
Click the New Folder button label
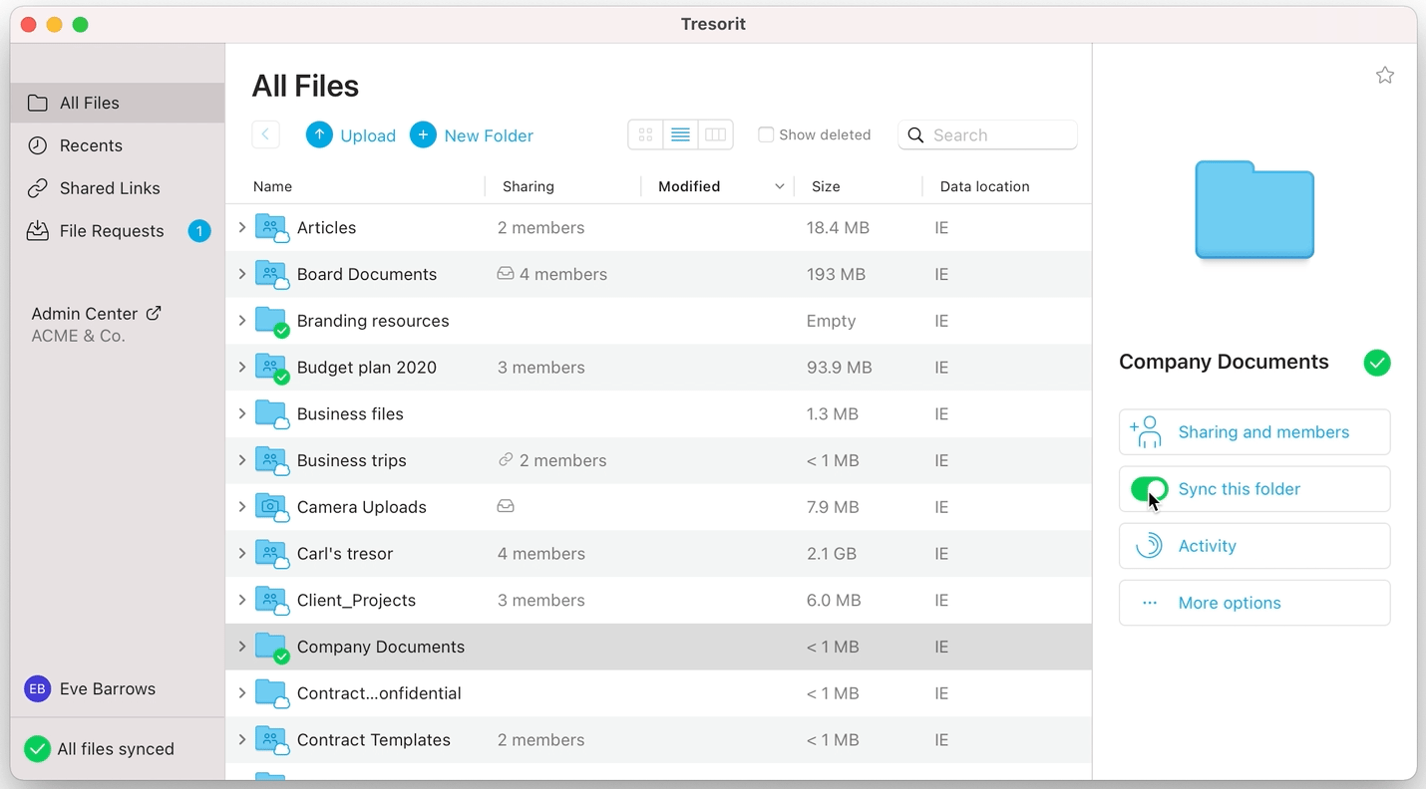pyautogui.click(x=489, y=135)
